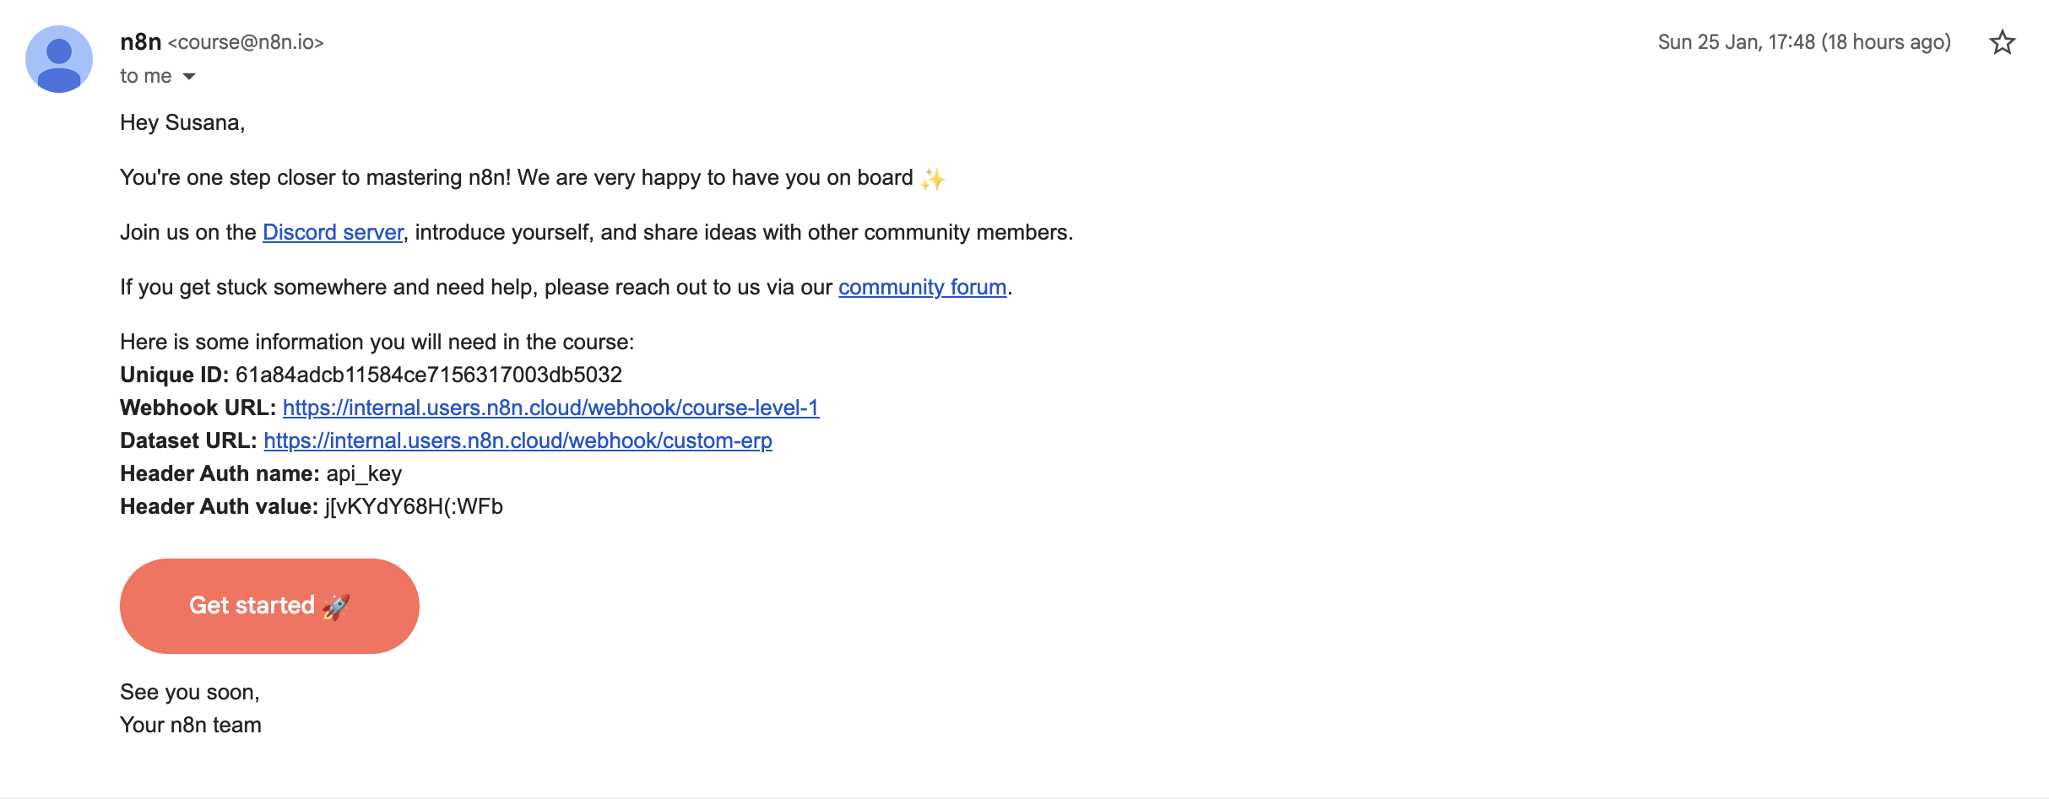Open the course-level-1 webhook URL

[x=550, y=408]
